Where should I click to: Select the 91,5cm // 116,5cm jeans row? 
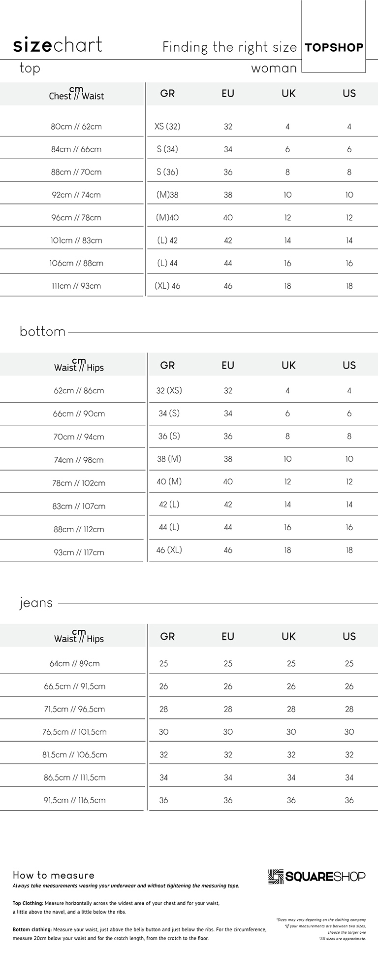tap(189, 800)
